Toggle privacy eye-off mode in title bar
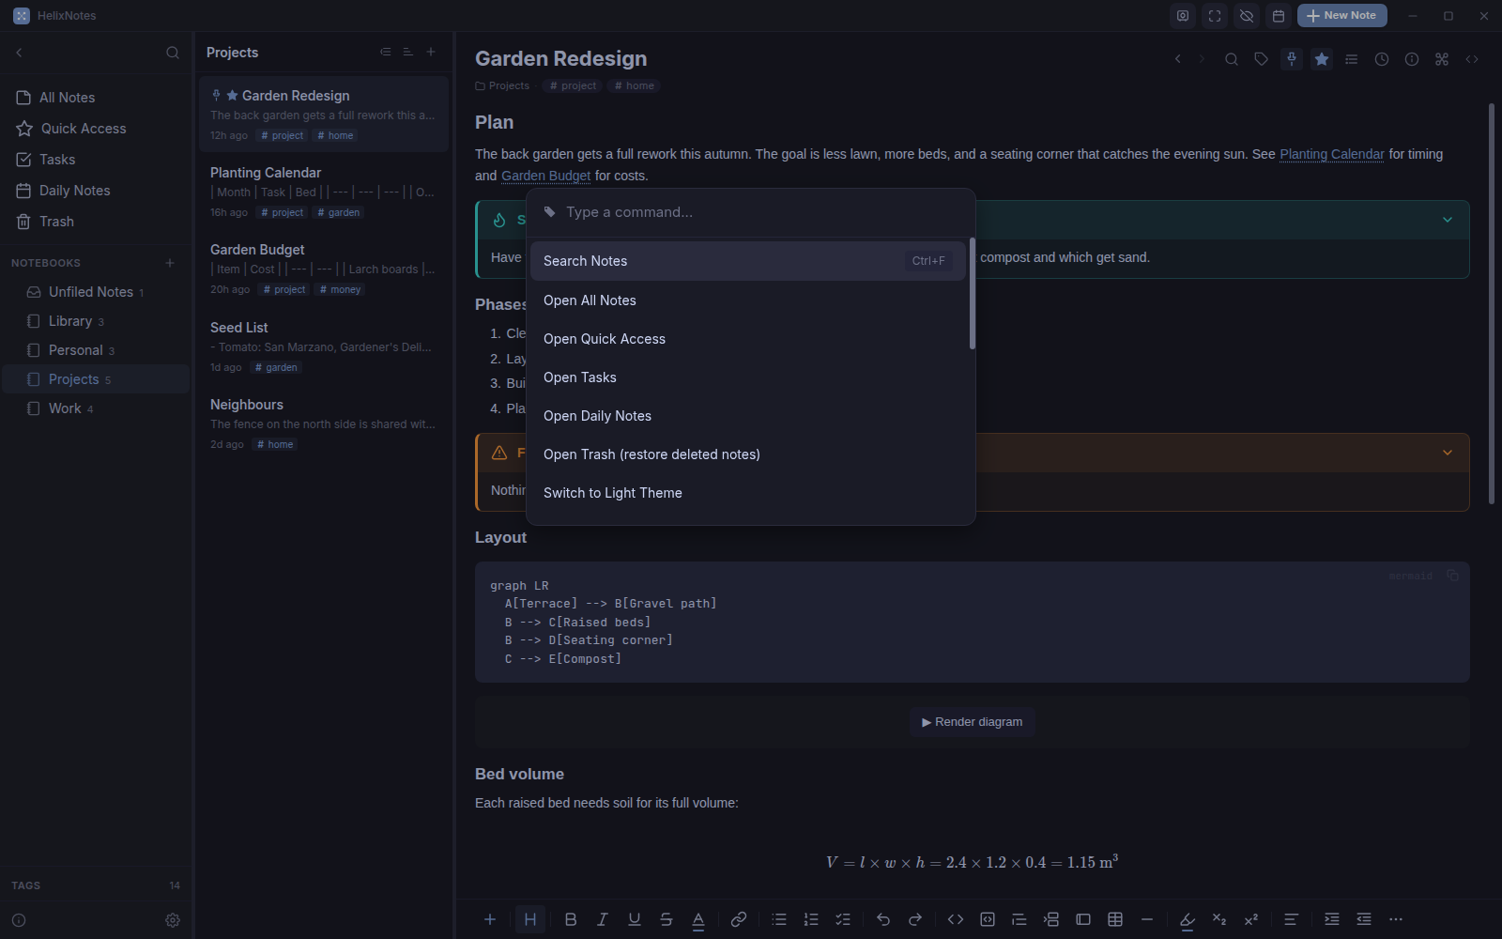Image resolution: width=1502 pixels, height=939 pixels. click(1247, 16)
